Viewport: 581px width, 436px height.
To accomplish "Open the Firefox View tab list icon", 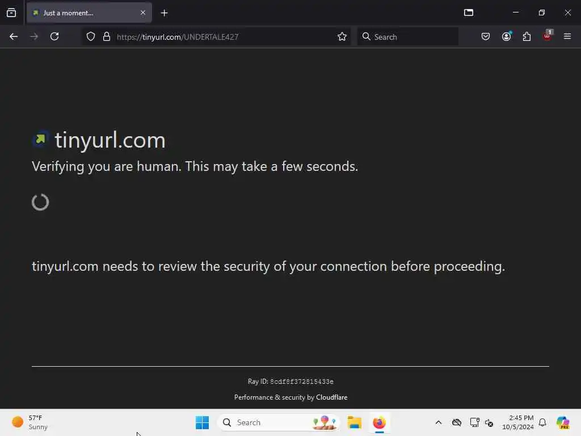I will tap(11, 13).
